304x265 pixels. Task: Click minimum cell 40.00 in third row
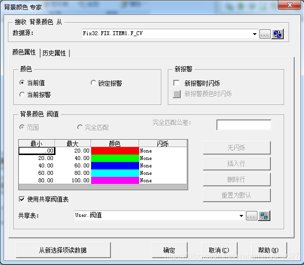[37, 165]
